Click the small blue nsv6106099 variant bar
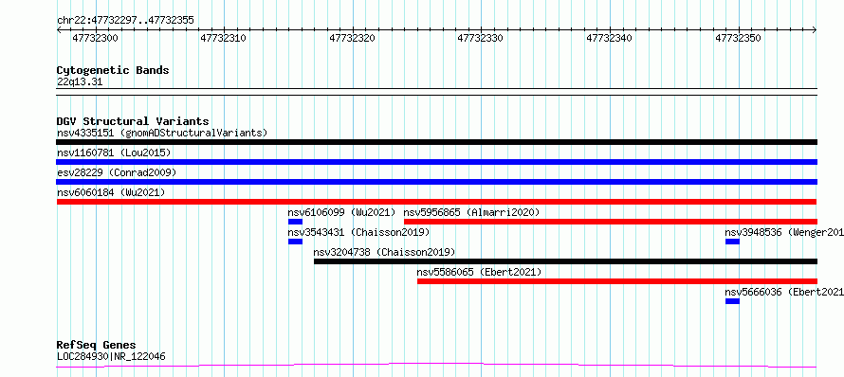Screen dimensions: 844x377 click(x=295, y=222)
